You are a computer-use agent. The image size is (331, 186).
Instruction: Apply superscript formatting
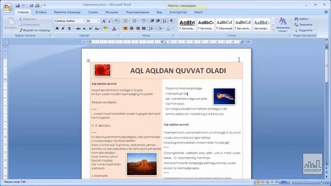click(x=91, y=28)
